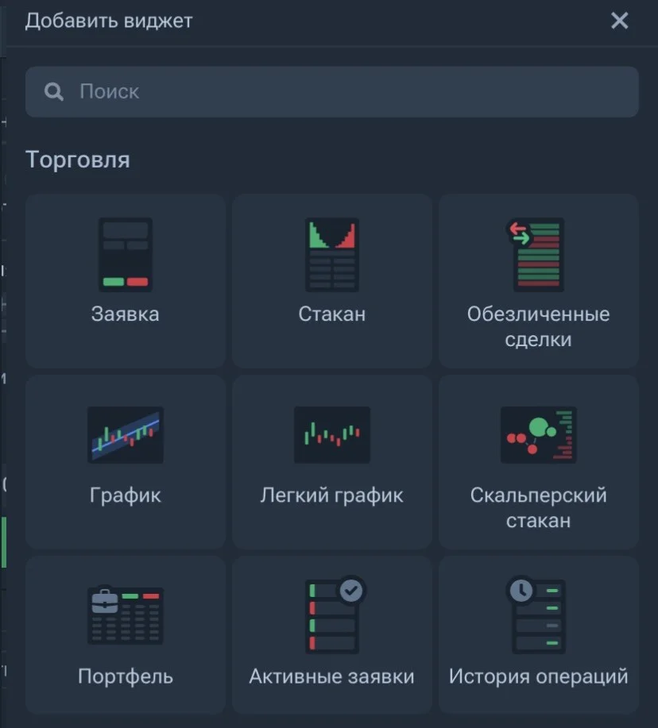
Task: Open the История операций clock icon
Action: click(x=536, y=614)
